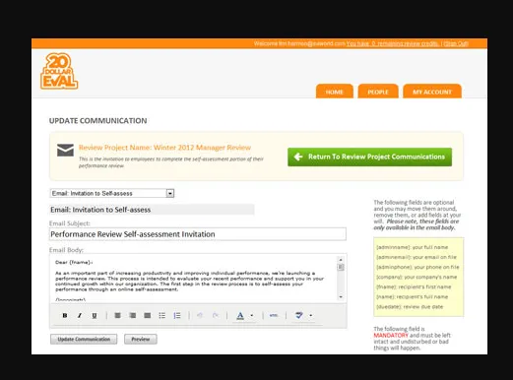Open the remaining review credits link
This screenshot has width=513, height=380.
(393, 43)
